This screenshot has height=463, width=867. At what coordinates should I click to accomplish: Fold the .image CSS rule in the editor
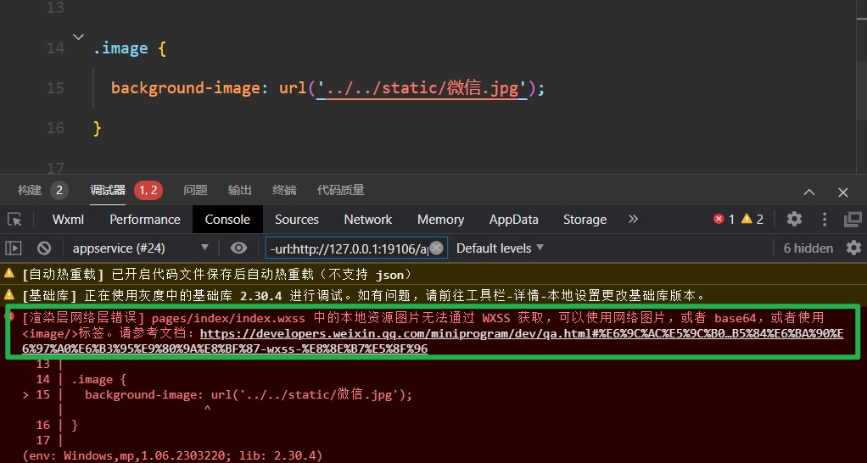(78, 36)
